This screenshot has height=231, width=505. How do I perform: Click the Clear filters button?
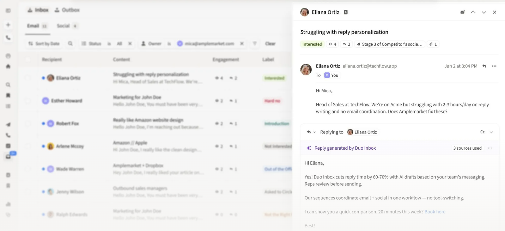(270, 44)
